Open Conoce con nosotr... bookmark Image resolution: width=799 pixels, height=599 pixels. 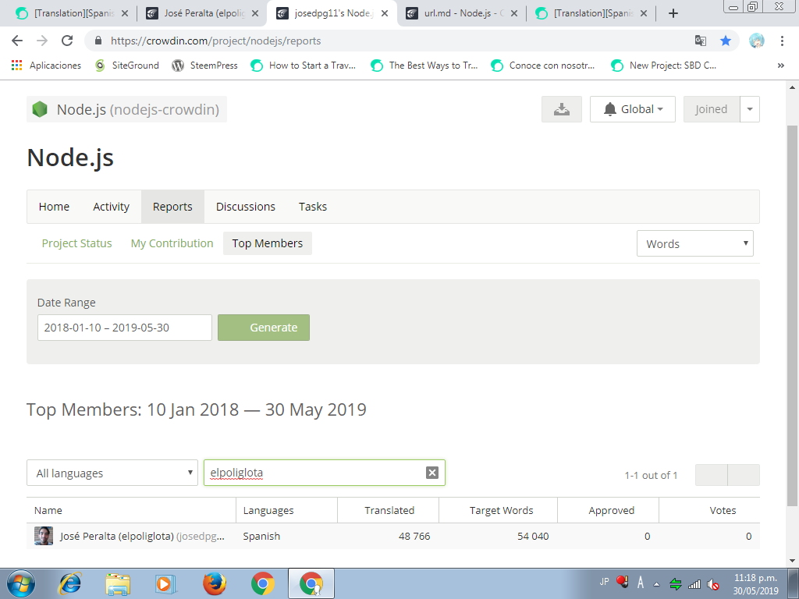pos(543,66)
